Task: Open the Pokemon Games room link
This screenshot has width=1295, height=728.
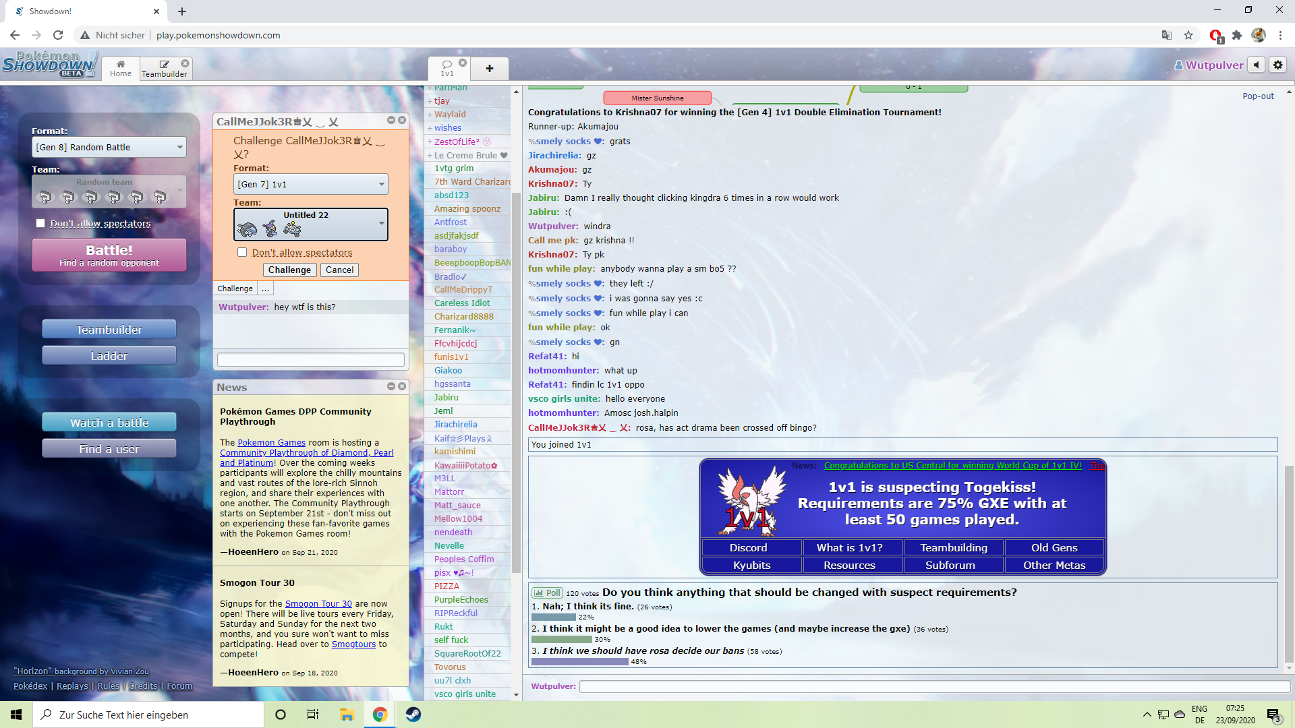Action: coord(272,443)
